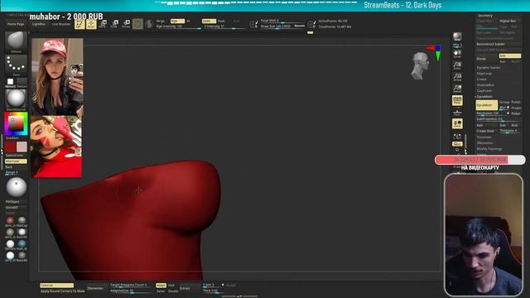This screenshot has height=298, width=530.
Task: Activate the Rotate transform tool
Action: point(126,24)
